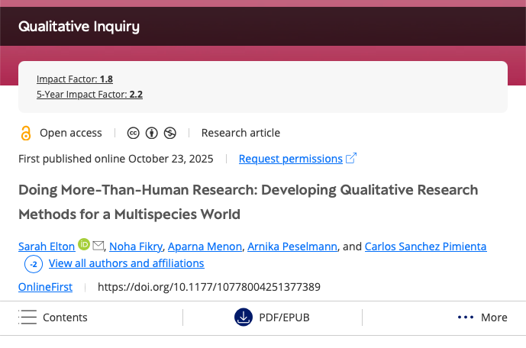Screen dimensions: 526x348
Task: Open author Aparna Menon's link
Action: [205, 246]
